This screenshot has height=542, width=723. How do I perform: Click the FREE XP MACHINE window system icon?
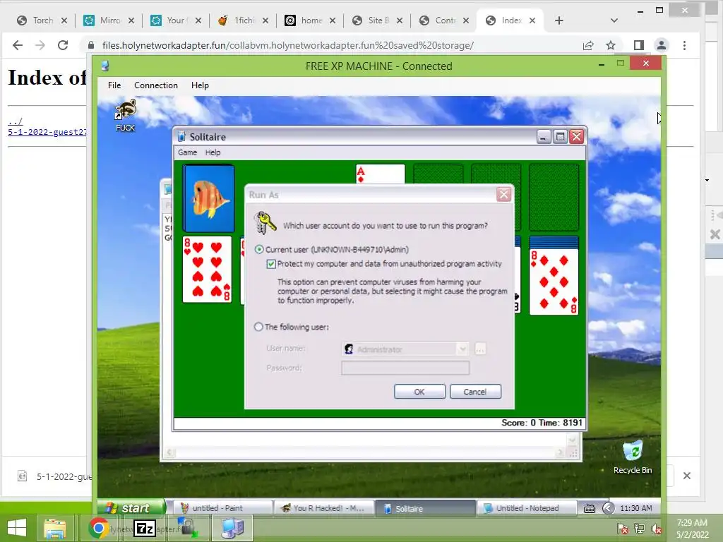coord(105,66)
